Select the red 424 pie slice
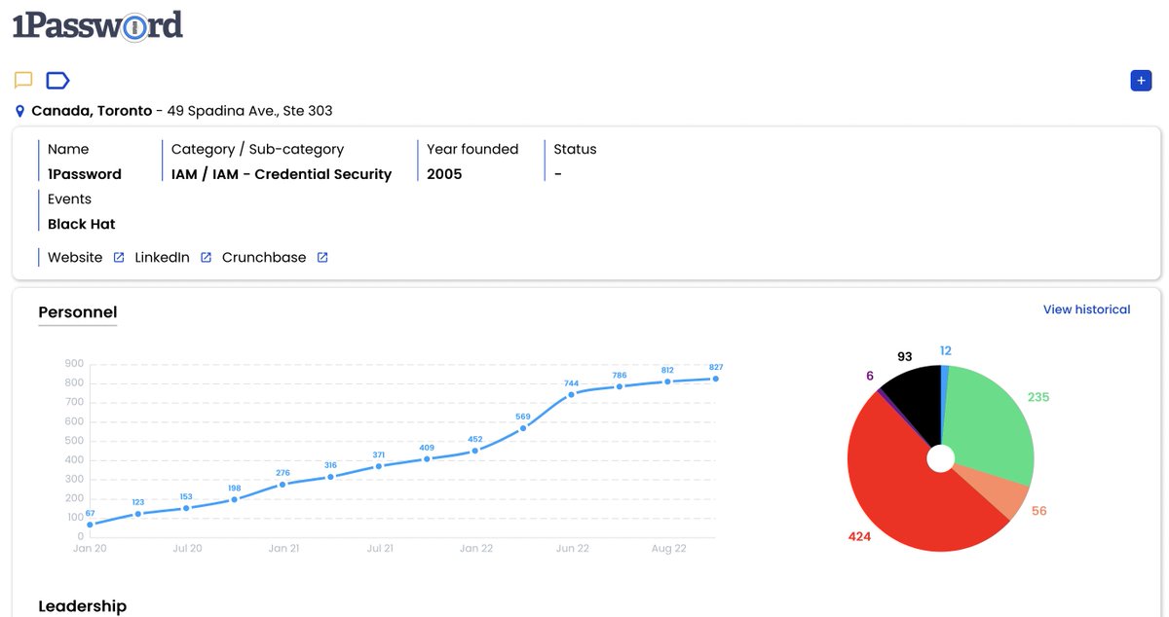 [x=901, y=487]
